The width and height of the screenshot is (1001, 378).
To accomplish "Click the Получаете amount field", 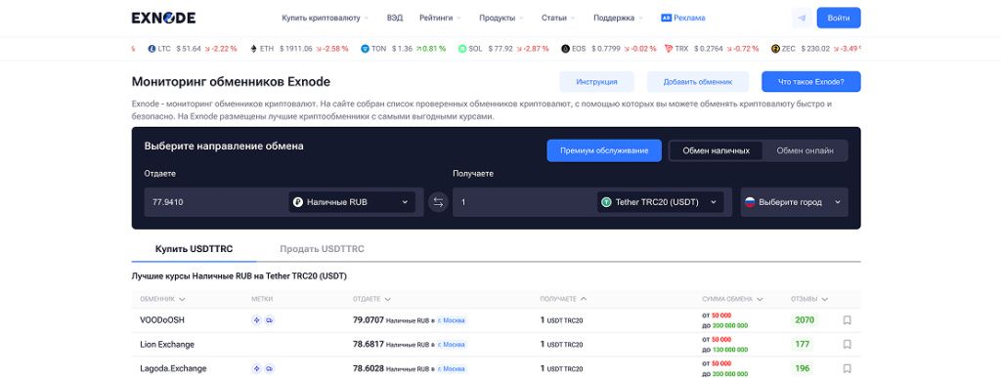I will coord(525,202).
